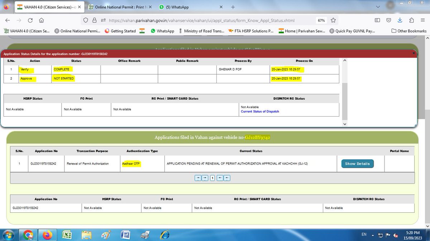Open the Firefox application menu
The height and width of the screenshot is (241, 430).
click(x=423, y=20)
